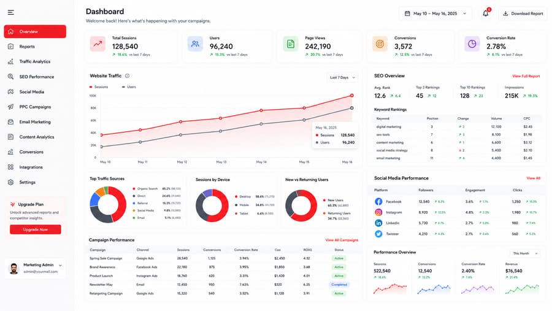Expand the Marketing Admin account menu
The height and width of the screenshot is (311, 552).
(60, 265)
